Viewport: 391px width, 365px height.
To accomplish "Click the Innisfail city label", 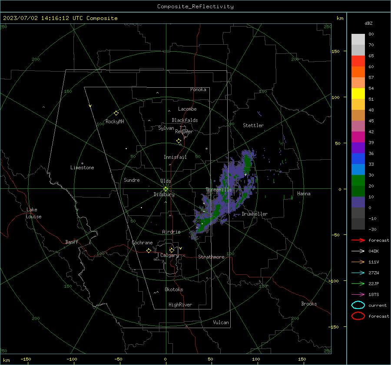I will tap(175, 157).
